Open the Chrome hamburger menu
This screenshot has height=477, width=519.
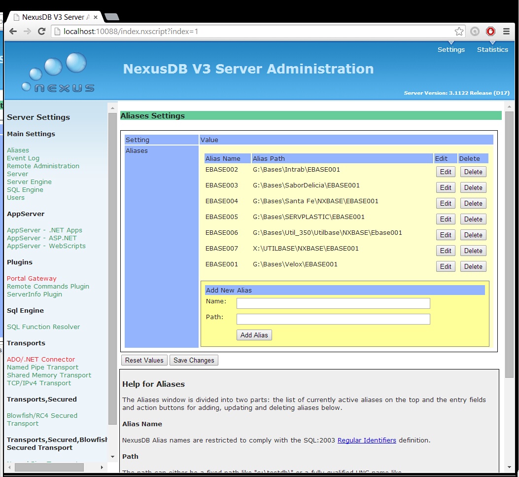coord(506,32)
